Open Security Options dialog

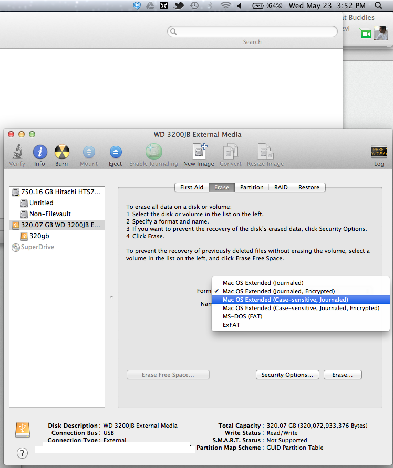tap(287, 375)
